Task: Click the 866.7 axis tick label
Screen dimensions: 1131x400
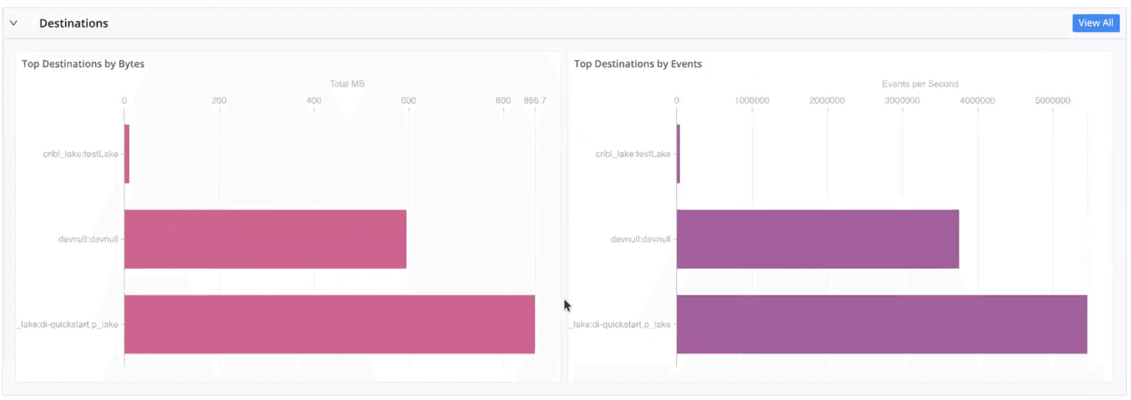Action: click(x=535, y=100)
